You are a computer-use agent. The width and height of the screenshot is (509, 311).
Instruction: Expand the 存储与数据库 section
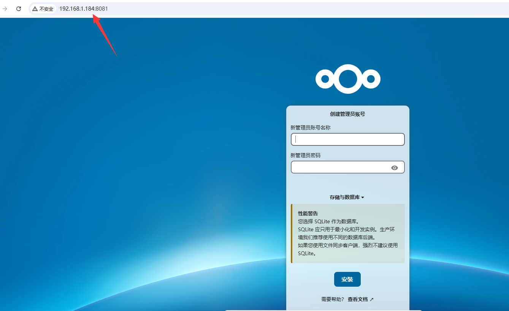(347, 197)
